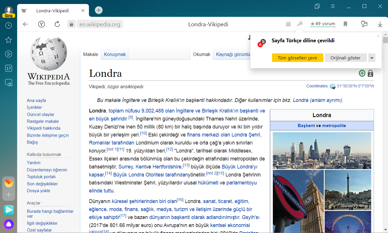Viewport: 388px width, 233px height.
Task: Enable reader mode icon
Action: [288, 24]
